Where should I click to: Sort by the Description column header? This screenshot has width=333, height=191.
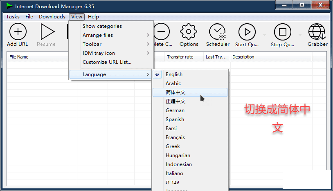(271, 57)
